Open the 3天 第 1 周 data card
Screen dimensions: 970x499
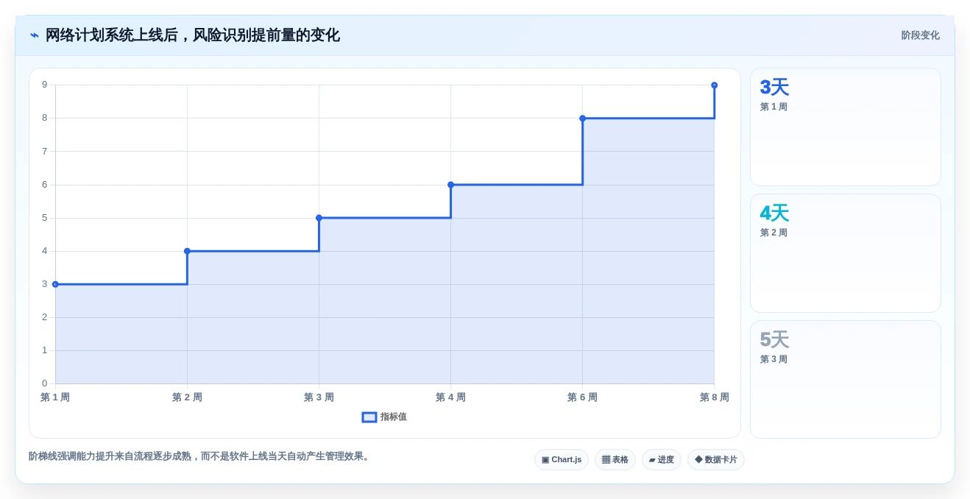(846, 127)
